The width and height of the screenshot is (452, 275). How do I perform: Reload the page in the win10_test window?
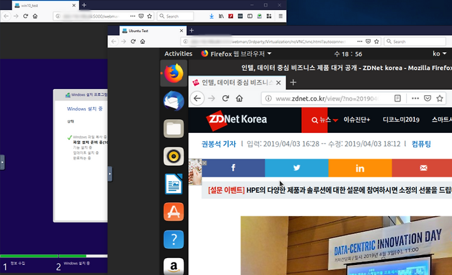click(26, 16)
